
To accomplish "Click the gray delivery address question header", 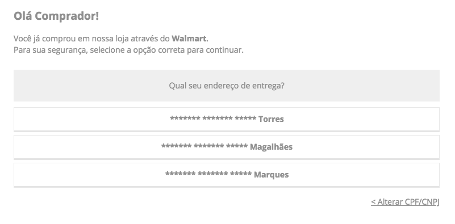I will point(226,86).
